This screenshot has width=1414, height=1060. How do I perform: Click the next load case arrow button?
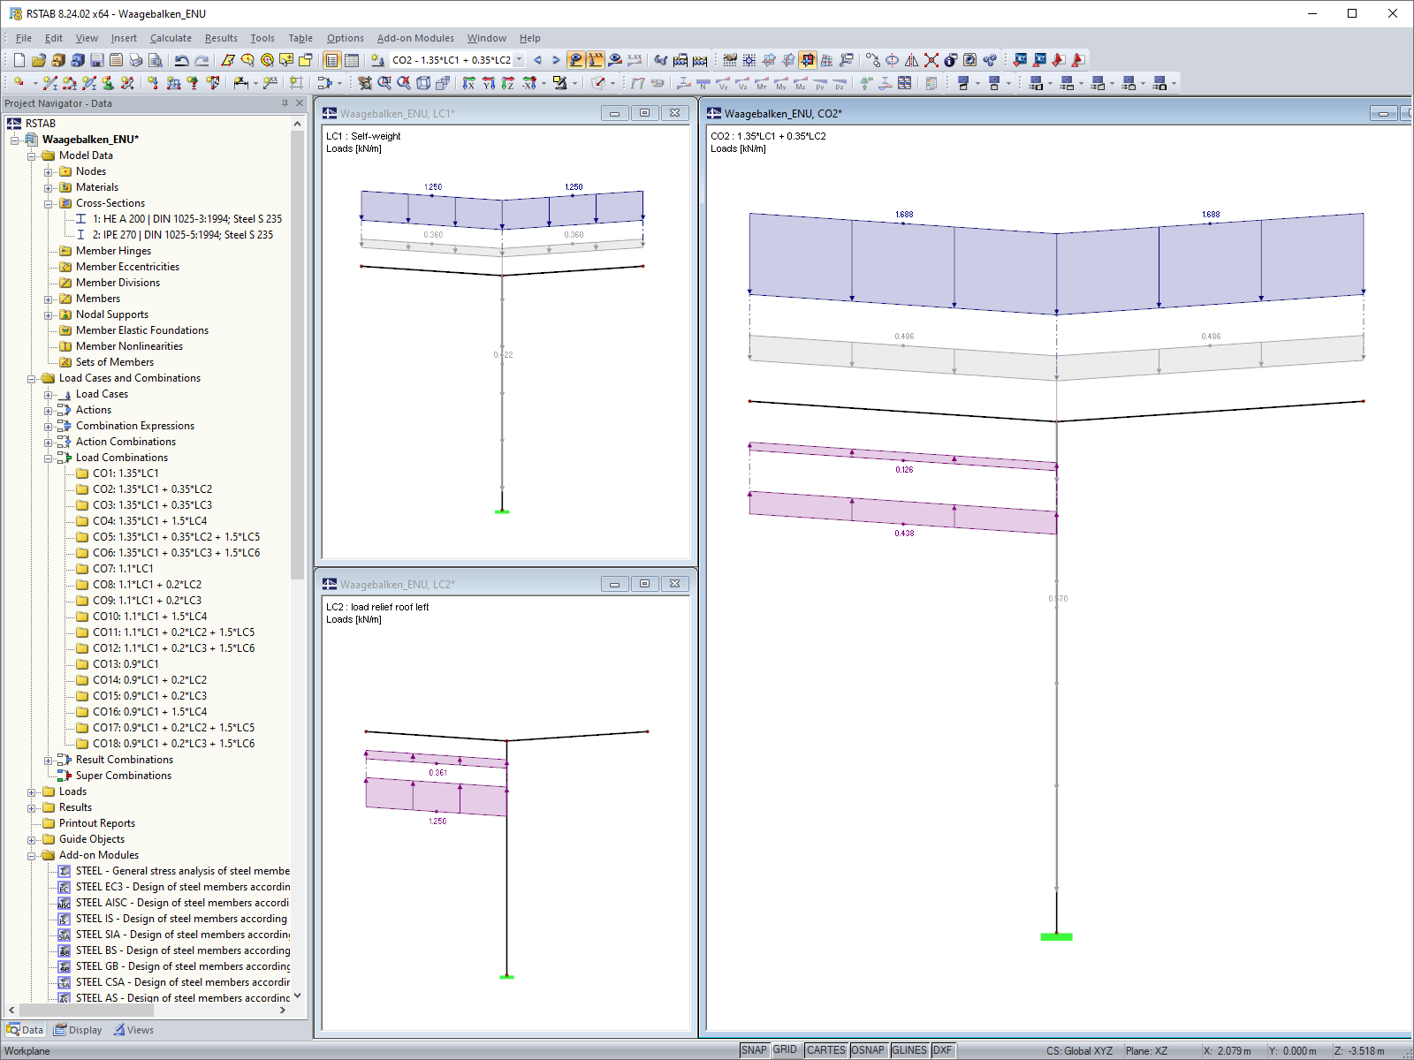(555, 60)
